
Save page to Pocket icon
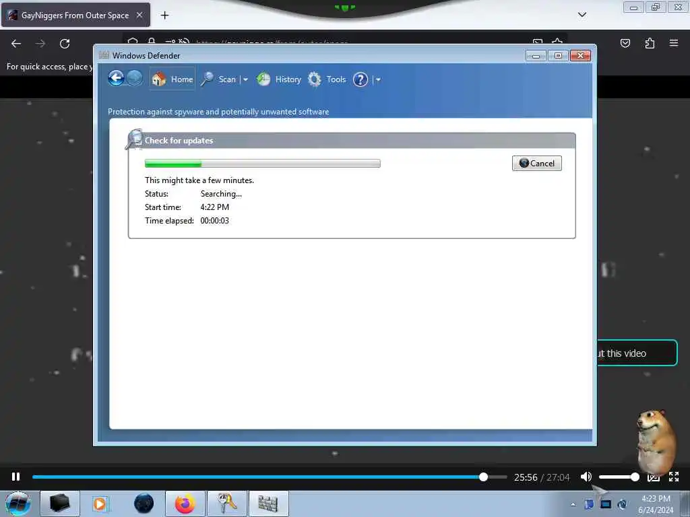tap(625, 43)
